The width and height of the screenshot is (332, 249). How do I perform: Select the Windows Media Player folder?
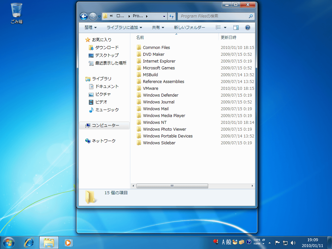161,116
